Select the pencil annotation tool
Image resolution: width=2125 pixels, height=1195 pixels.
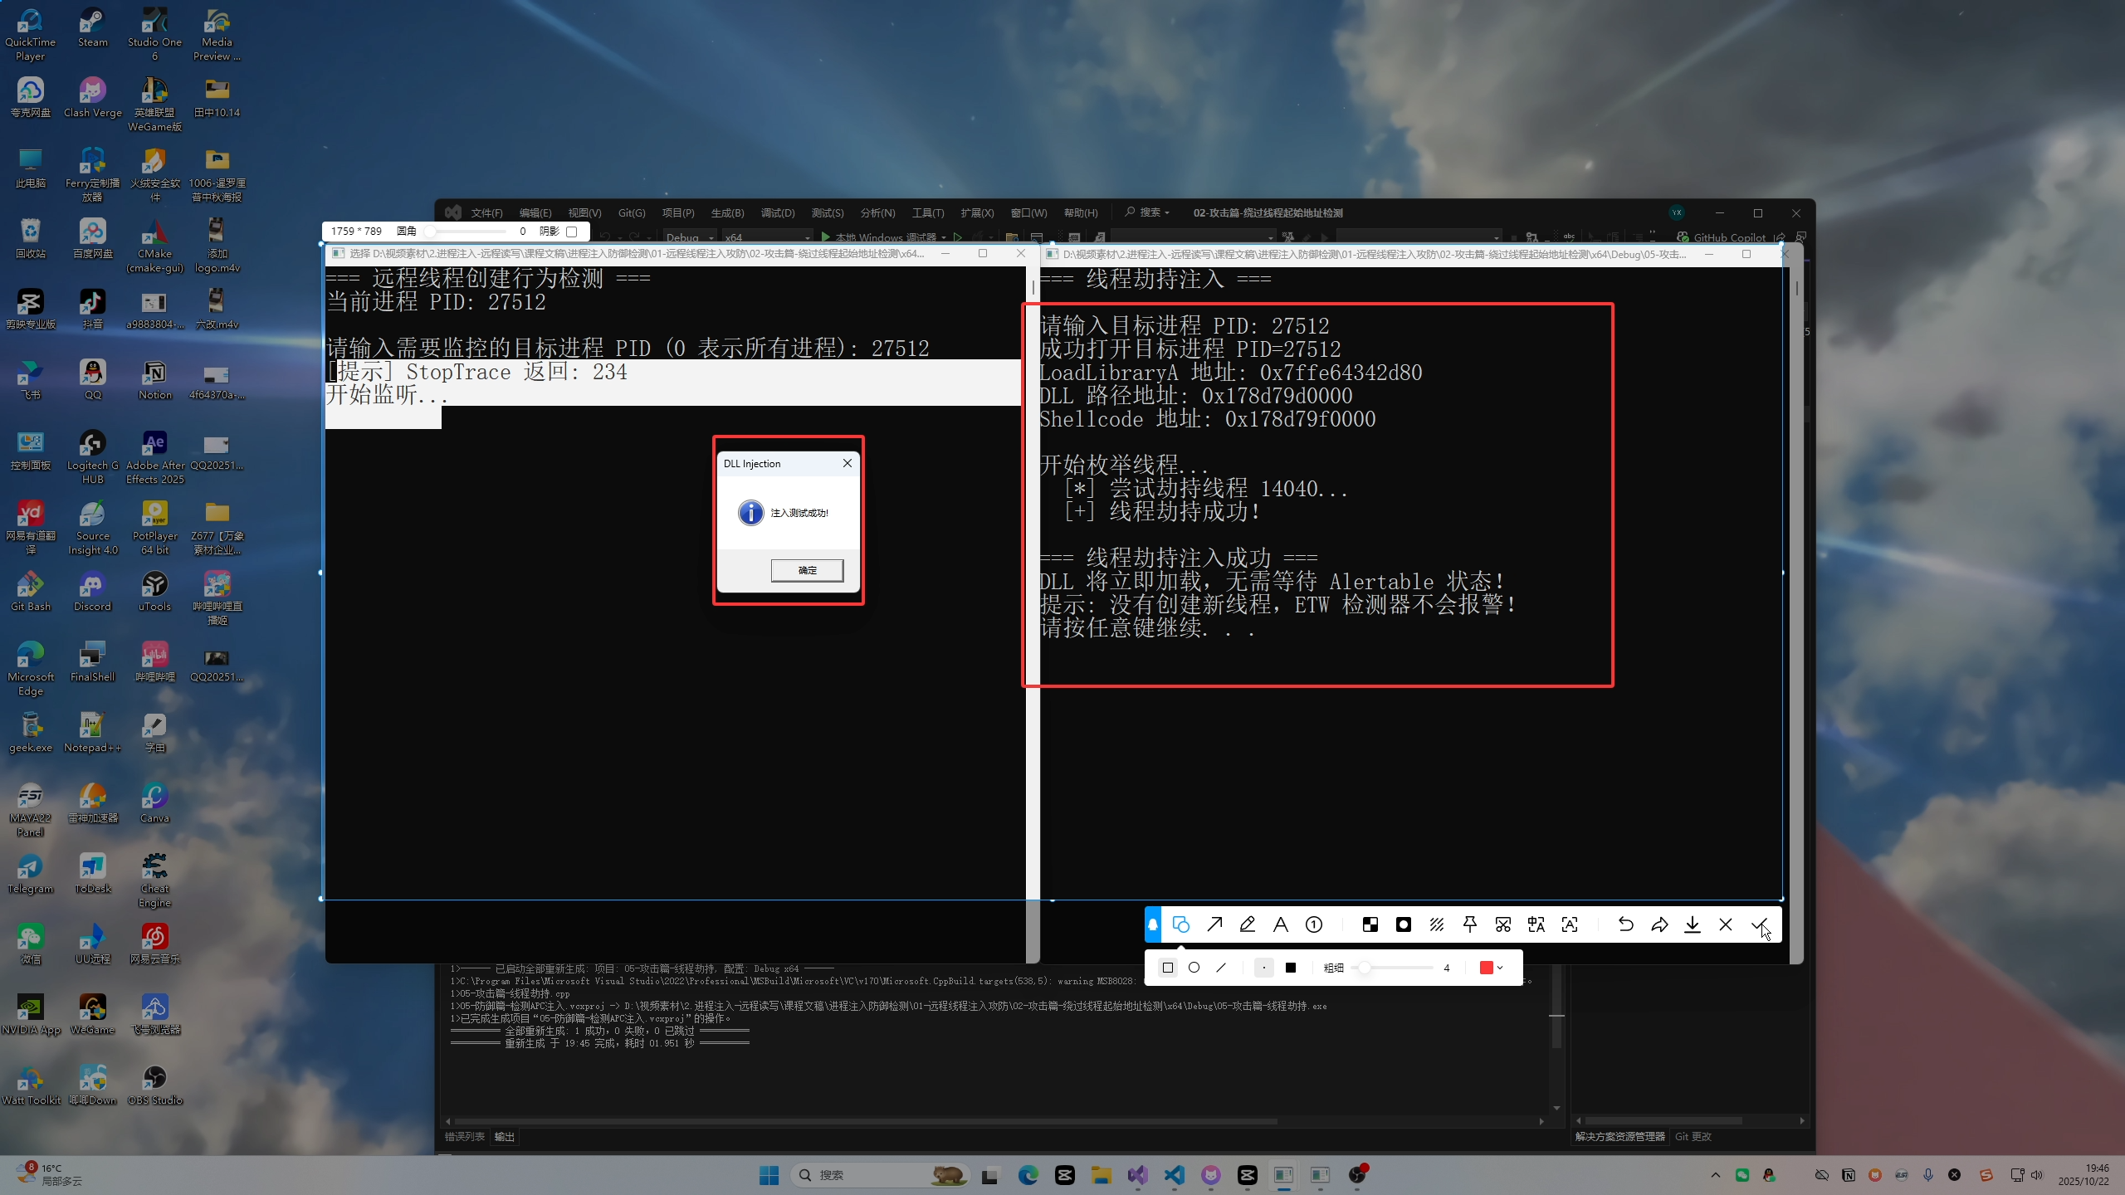click(x=1248, y=924)
